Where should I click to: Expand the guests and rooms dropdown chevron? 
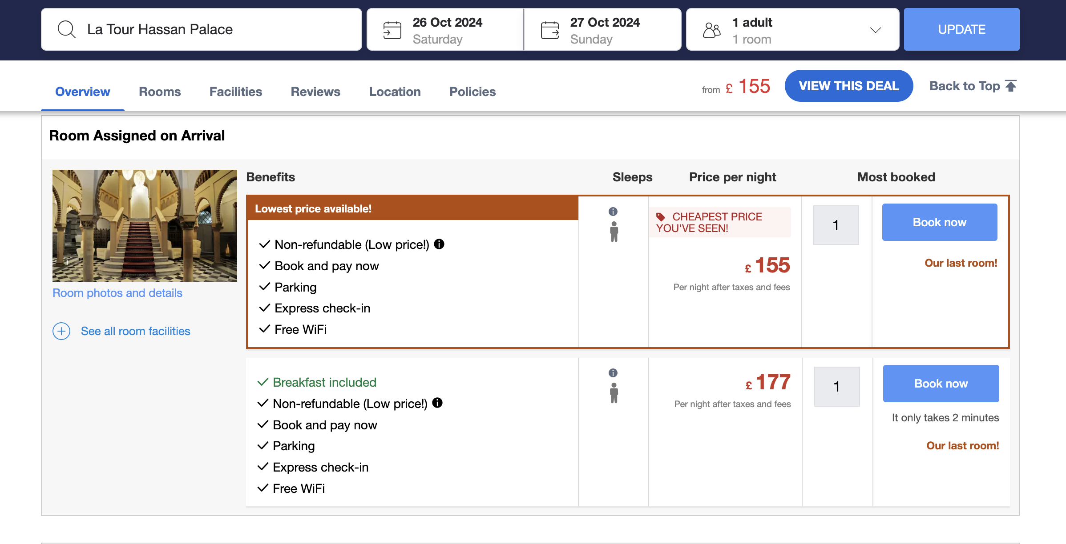coord(875,30)
